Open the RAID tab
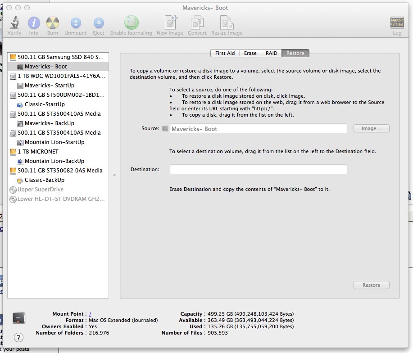The height and width of the screenshot is (353, 413). click(x=271, y=53)
